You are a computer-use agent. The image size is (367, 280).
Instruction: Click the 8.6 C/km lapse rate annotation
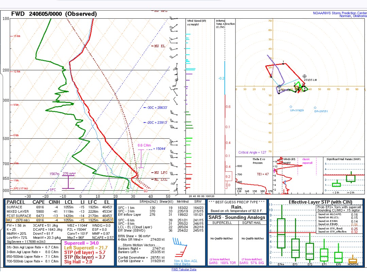tap(144, 145)
